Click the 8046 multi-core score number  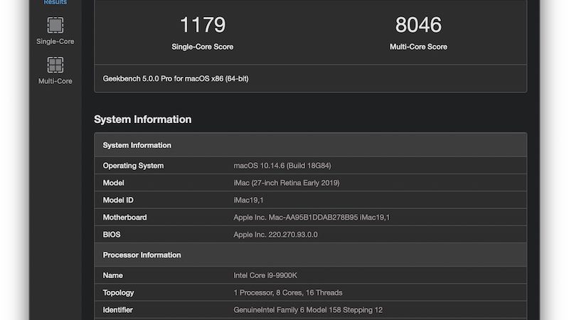[x=418, y=25]
